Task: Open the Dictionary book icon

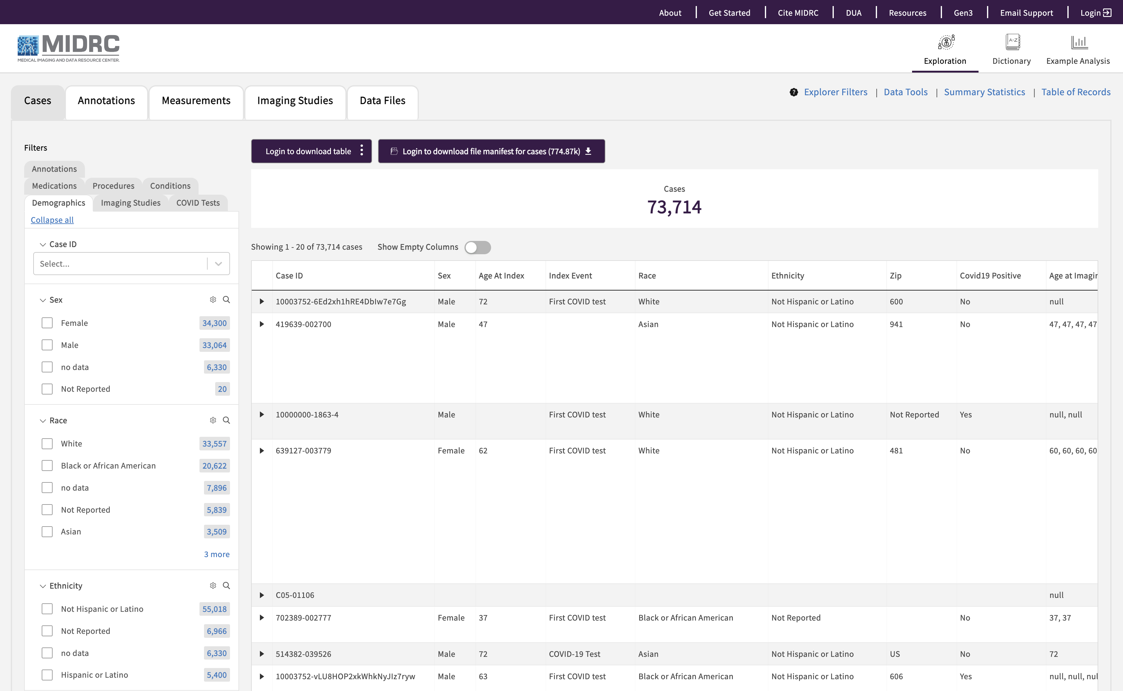Action: [1012, 43]
